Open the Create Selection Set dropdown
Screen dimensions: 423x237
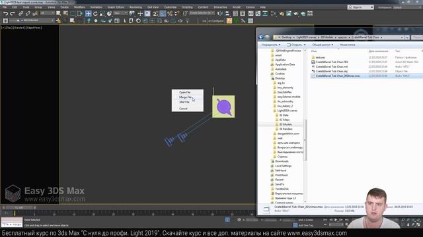point(202,13)
